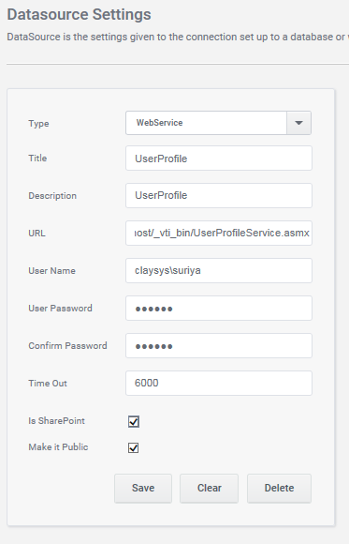Delete this datasource

(x=279, y=488)
